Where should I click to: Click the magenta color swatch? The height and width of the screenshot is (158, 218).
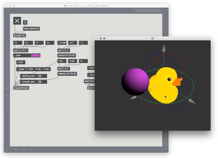click(x=36, y=55)
